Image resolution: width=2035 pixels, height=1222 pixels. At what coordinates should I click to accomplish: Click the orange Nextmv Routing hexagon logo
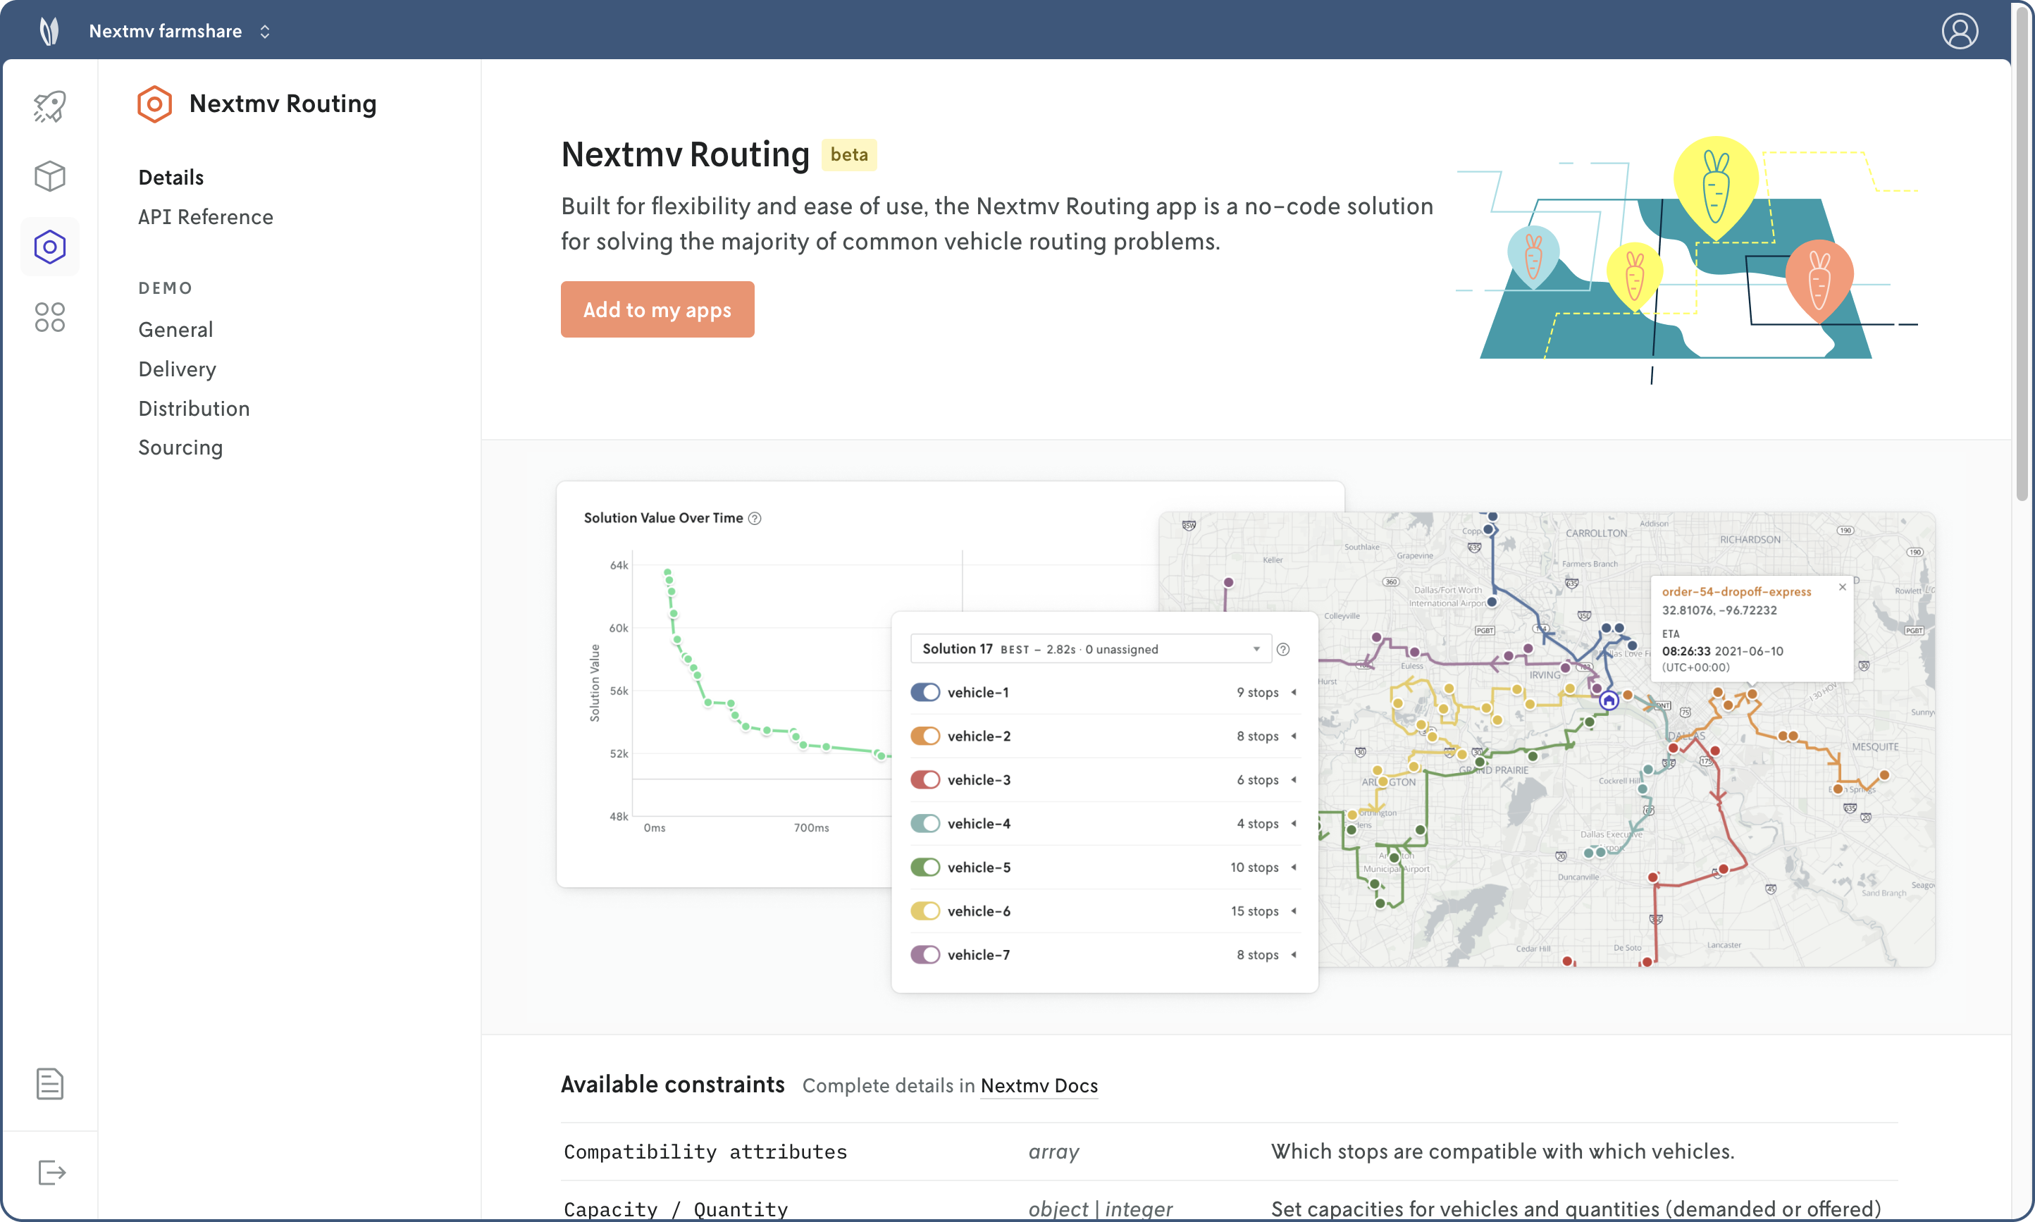pyautogui.click(x=155, y=104)
